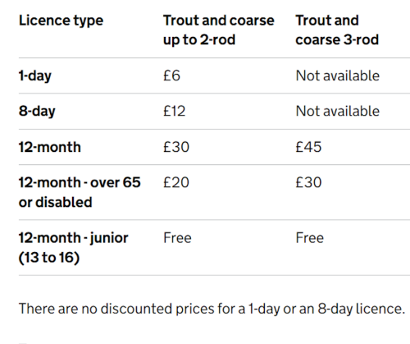The height and width of the screenshot is (344, 410).
Task: Click the '(13 to 16)' age range text
Action: point(48,258)
